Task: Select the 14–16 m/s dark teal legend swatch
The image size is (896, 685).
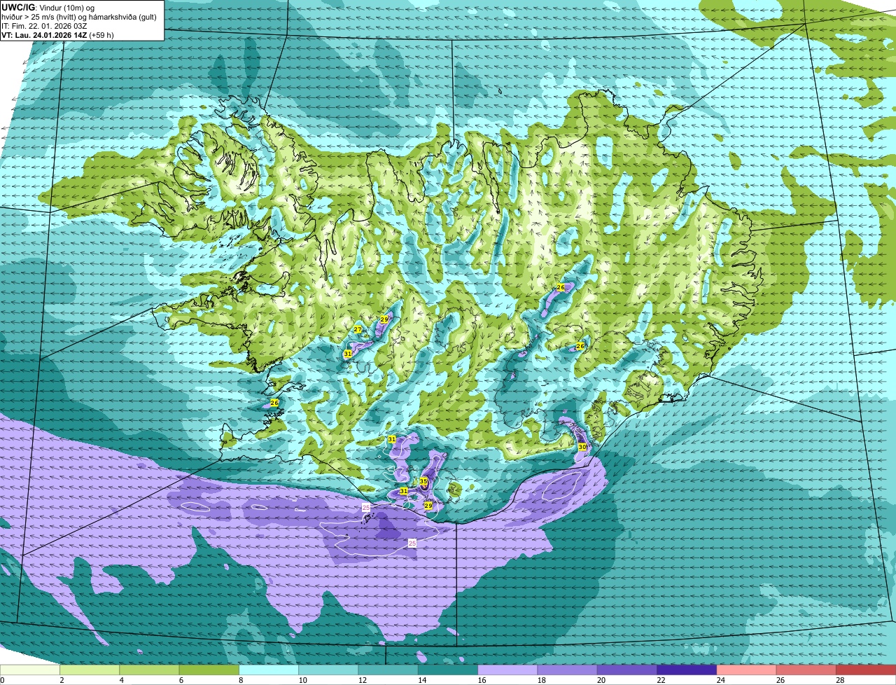Action: (x=448, y=670)
